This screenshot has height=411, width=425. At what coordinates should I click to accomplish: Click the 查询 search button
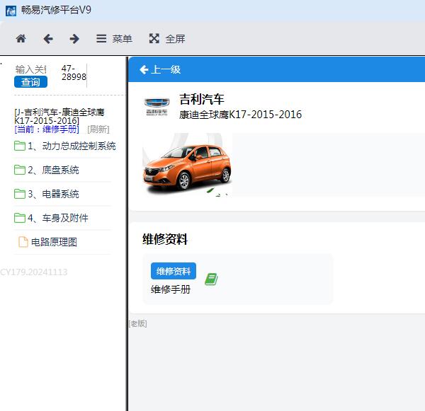tap(30, 82)
